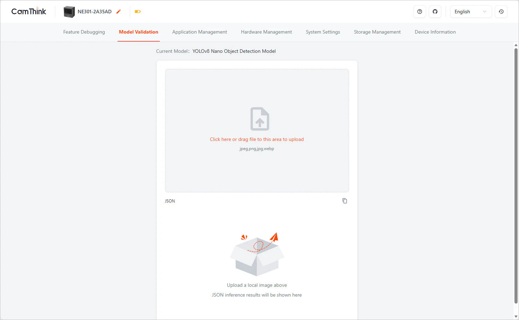Copy JSON results with the copy icon
Viewport: 519px width, 320px height.
coord(344,201)
